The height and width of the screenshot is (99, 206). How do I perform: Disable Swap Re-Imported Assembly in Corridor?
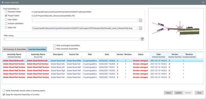click(x=4, y=94)
